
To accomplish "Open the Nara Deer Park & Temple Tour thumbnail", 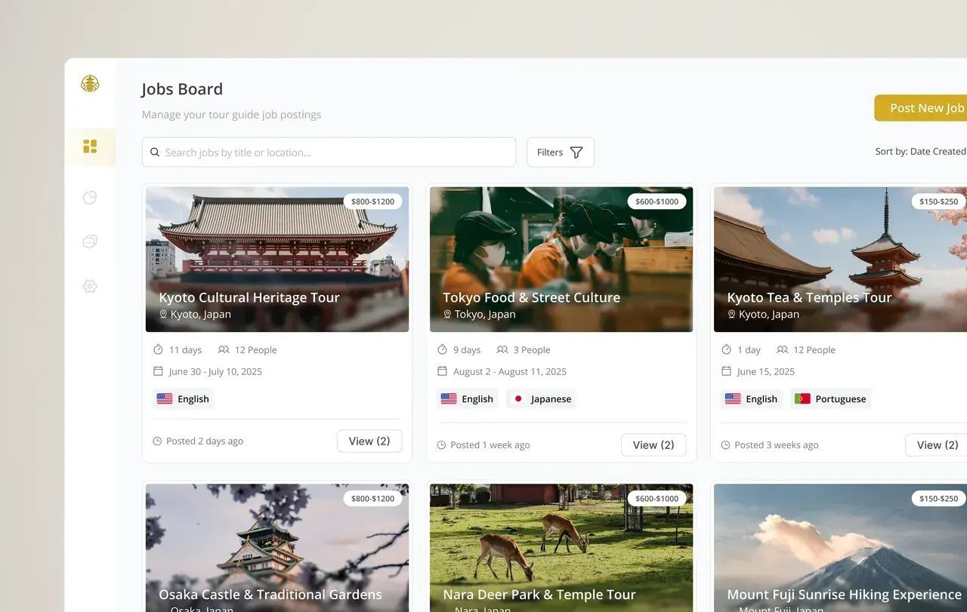I will point(561,548).
